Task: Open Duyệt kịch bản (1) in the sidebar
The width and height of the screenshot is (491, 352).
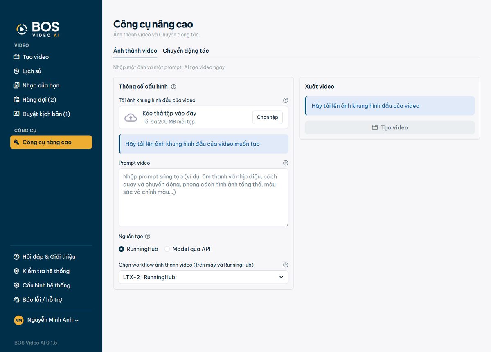Action: tap(51, 114)
